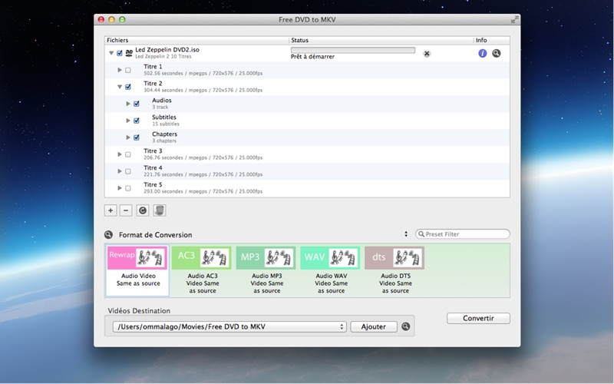Screen dimensions: 614x384
Task: Select the Titre 3 row text
Action: coord(153,151)
